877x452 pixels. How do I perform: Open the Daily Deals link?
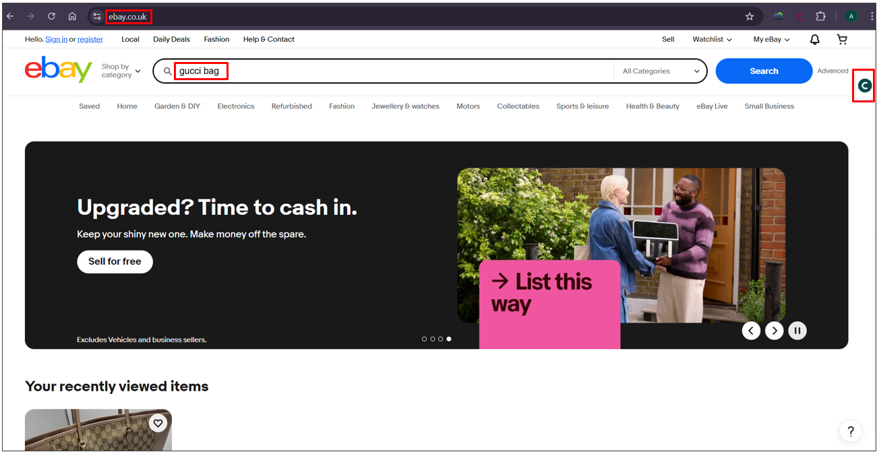[171, 40]
